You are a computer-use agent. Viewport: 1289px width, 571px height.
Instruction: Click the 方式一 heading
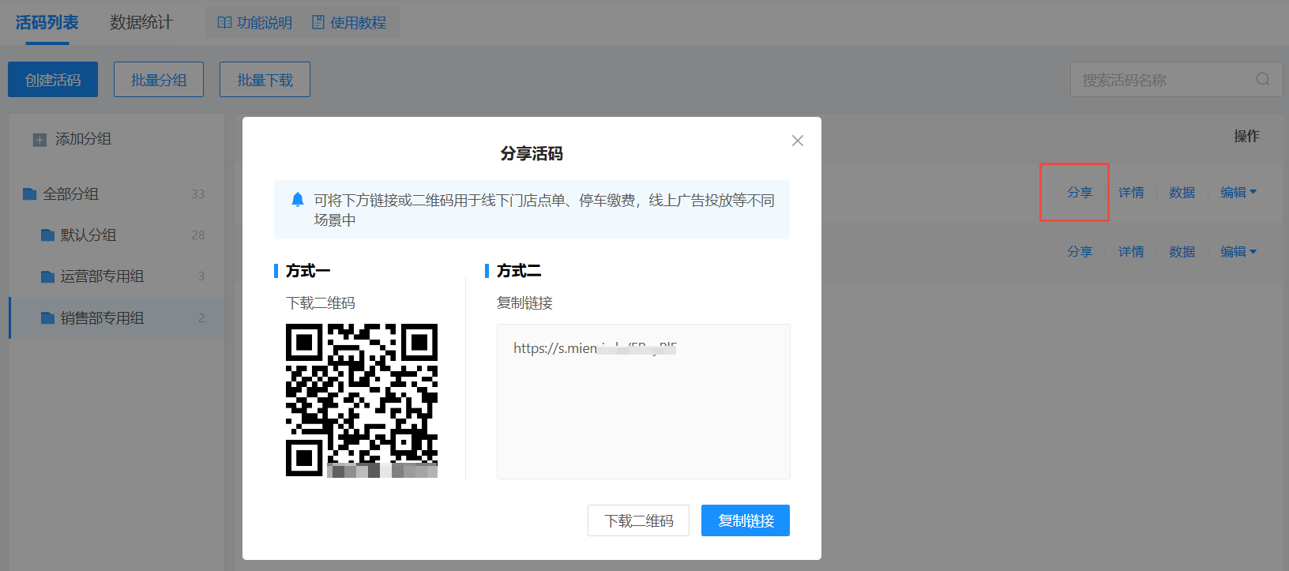(x=308, y=271)
